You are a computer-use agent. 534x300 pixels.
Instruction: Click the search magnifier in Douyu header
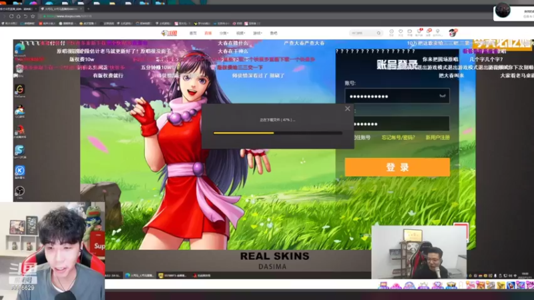pos(378,33)
